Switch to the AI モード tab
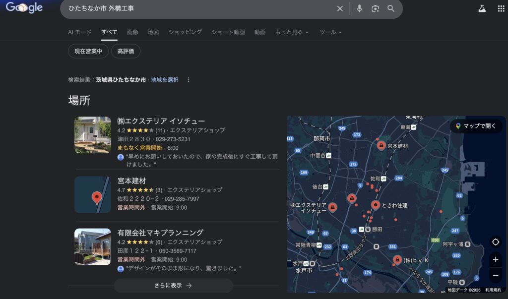 [80, 32]
